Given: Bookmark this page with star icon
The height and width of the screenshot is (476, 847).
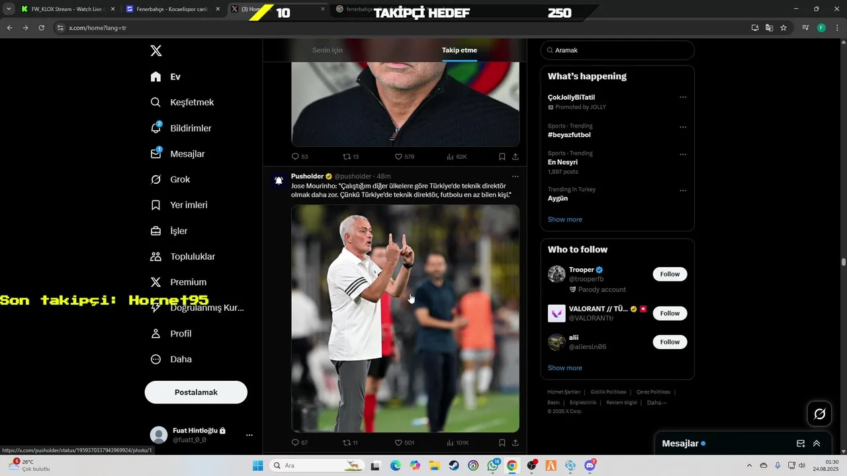Looking at the screenshot, I should point(783,28).
